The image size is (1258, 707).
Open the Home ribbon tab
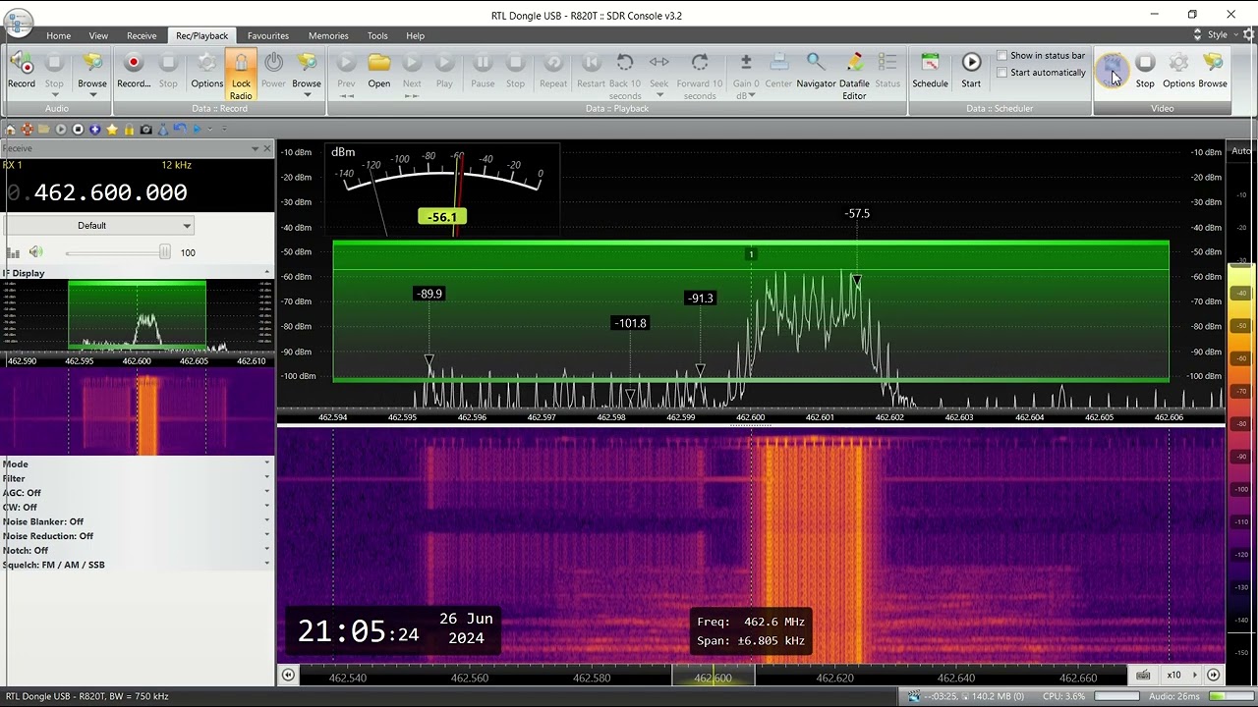pos(58,35)
